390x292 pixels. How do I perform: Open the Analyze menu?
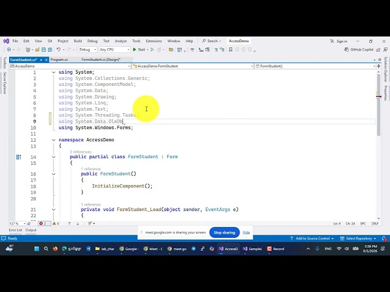[121, 41]
